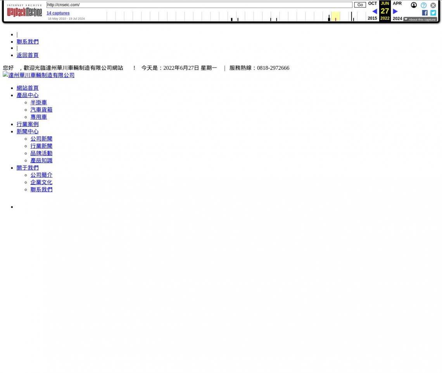442x373 pixels.
Task: Open the 網站首頁 menu item
Action: coord(28,88)
